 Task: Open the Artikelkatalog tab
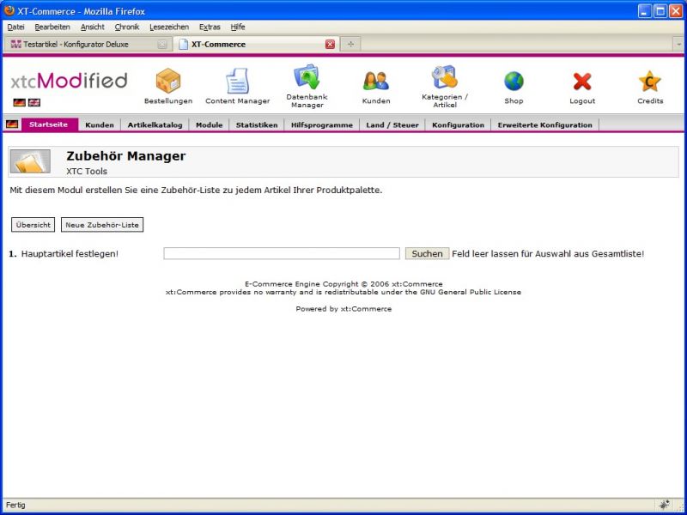[x=155, y=124]
